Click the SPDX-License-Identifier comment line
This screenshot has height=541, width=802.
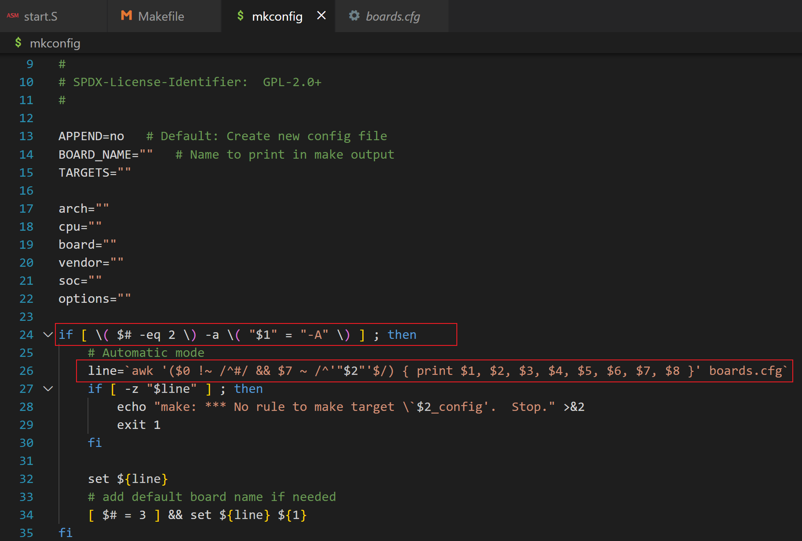coord(190,82)
